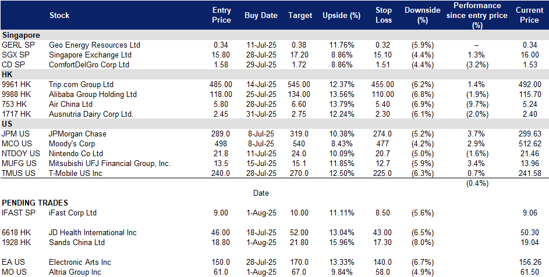Select the Entry Price column header
The image size is (549, 277).
[222, 15]
